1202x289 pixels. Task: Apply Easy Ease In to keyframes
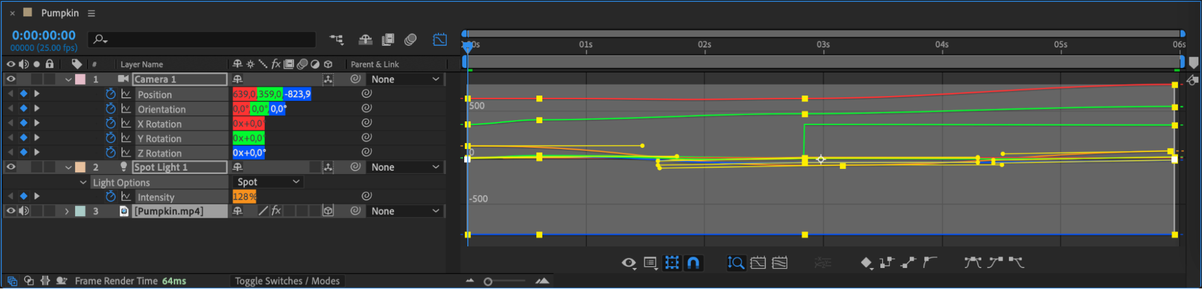995,262
